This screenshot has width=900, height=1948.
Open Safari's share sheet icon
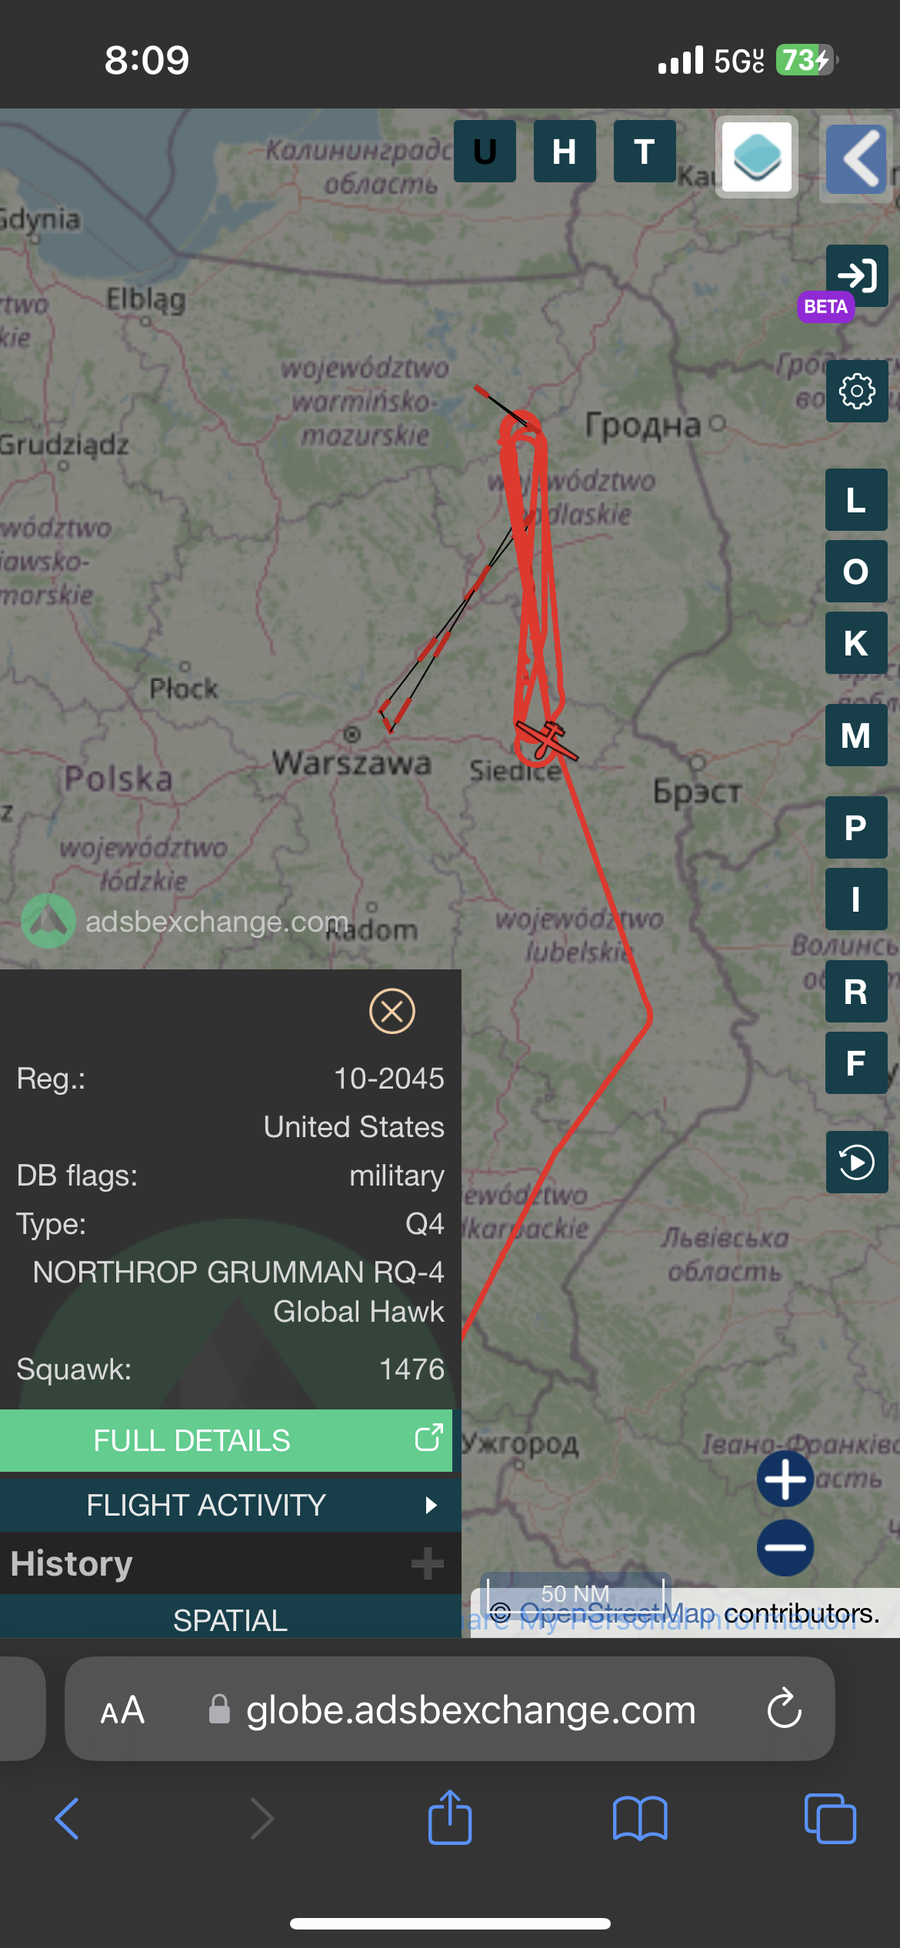click(450, 1817)
